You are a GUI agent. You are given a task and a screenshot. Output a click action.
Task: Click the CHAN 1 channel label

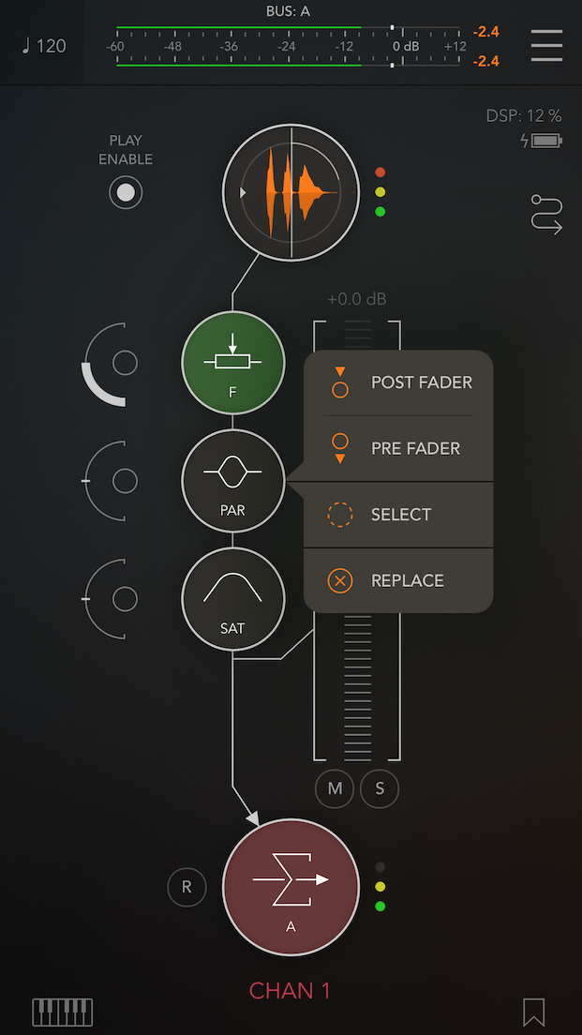pyautogui.click(x=290, y=991)
